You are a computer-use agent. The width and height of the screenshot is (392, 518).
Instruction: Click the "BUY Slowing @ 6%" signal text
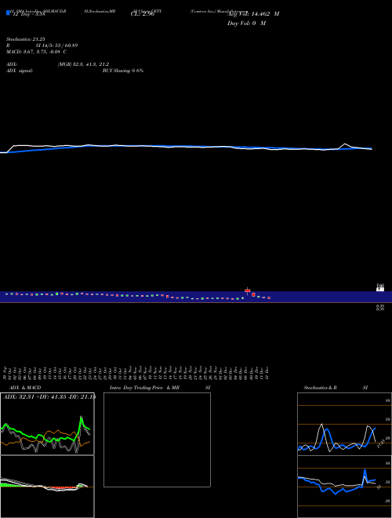coord(123,71)
